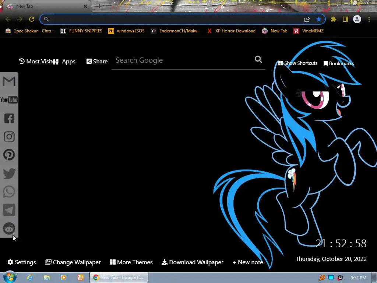The width and height of the screenshot is (377, 283).
Task: Open More Themes
Action: tap(131, 262)
